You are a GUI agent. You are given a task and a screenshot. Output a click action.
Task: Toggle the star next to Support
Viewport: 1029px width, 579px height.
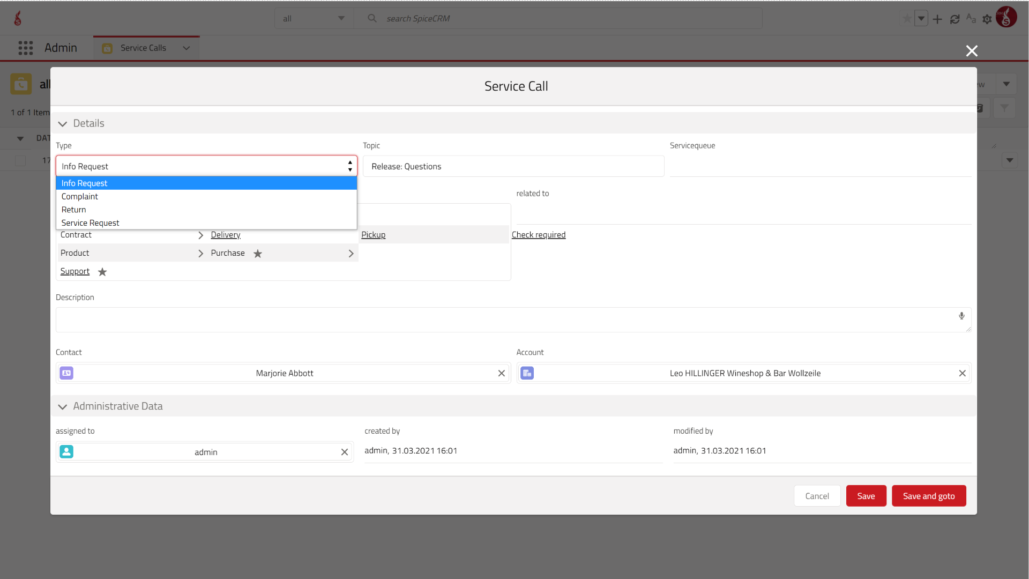coord(102,272)
